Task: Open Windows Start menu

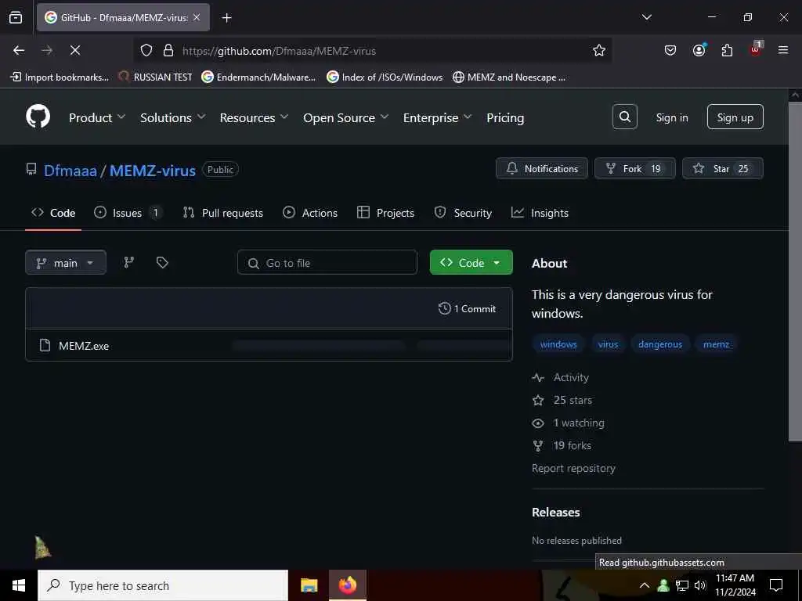Action: point(19,585)
